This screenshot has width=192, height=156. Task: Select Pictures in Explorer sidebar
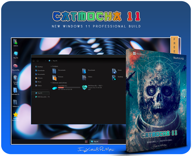click(39, 78)
